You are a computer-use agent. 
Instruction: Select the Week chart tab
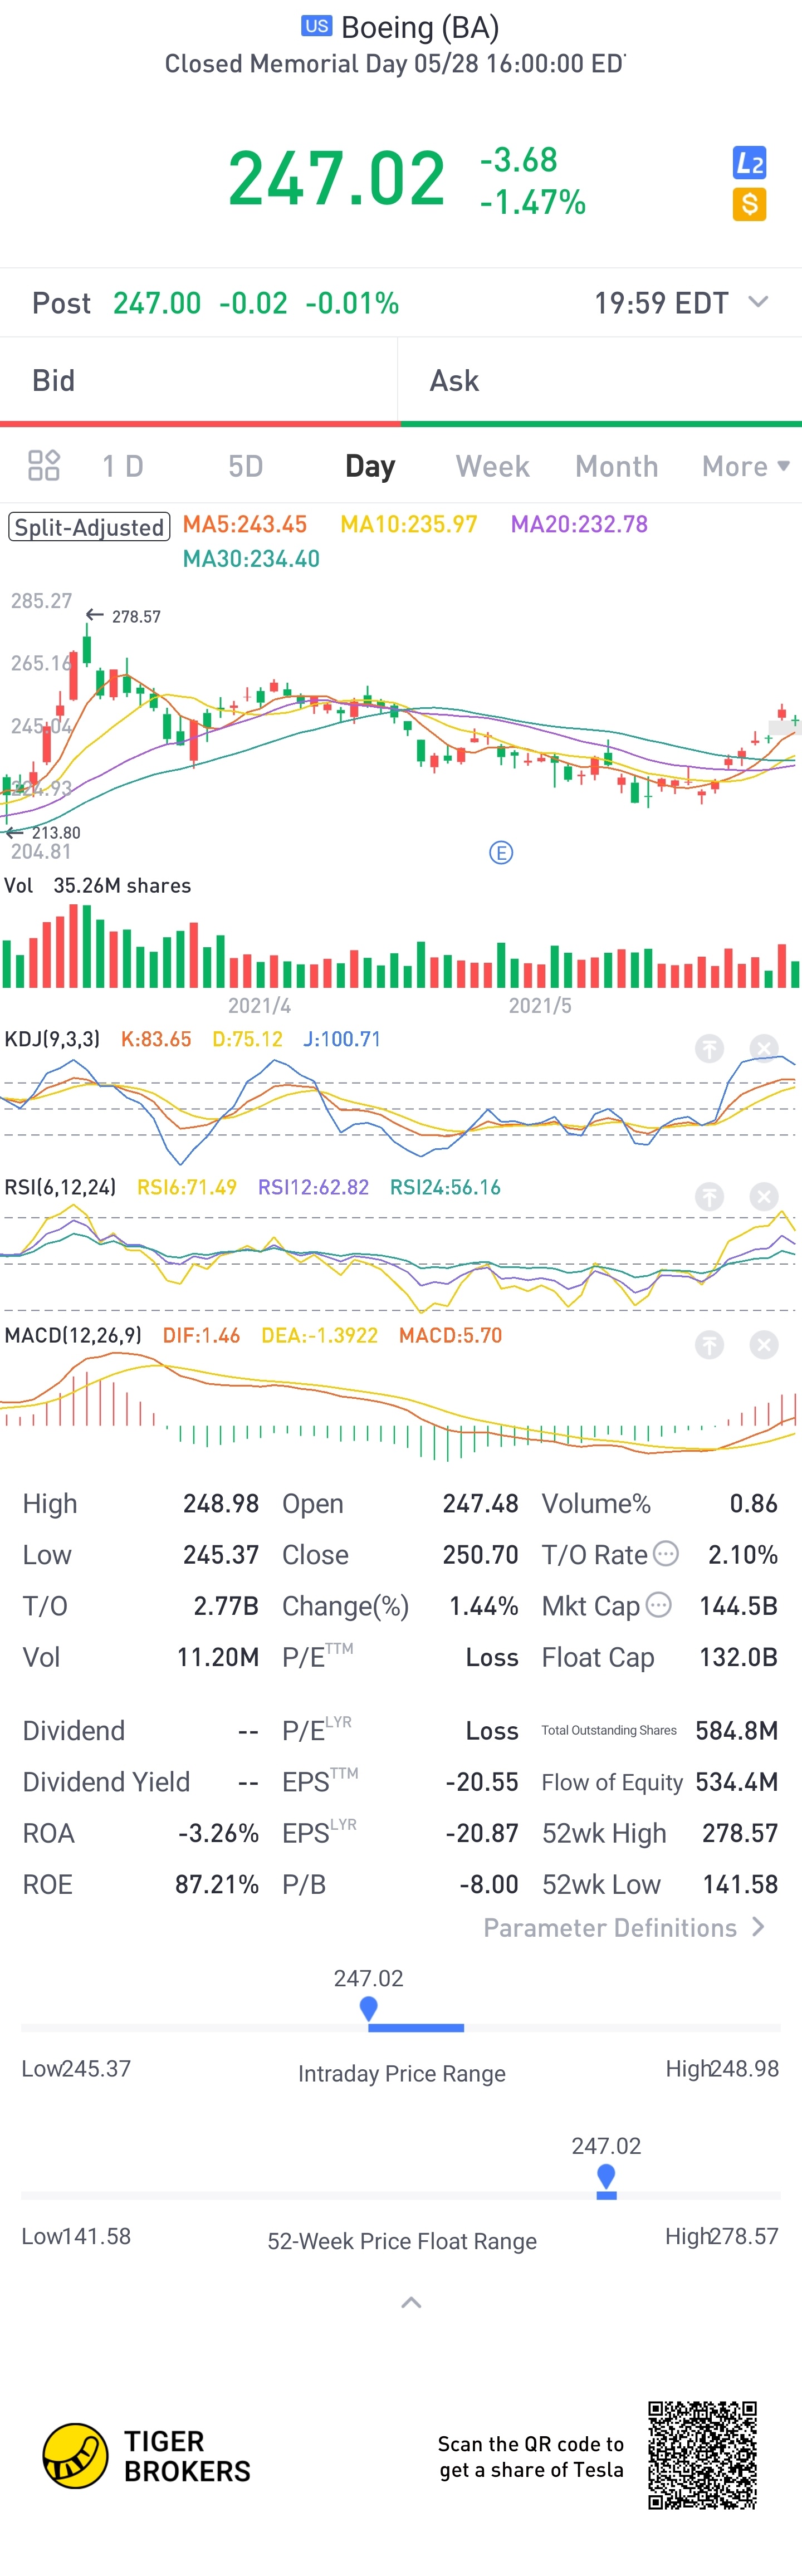point(492,466)
